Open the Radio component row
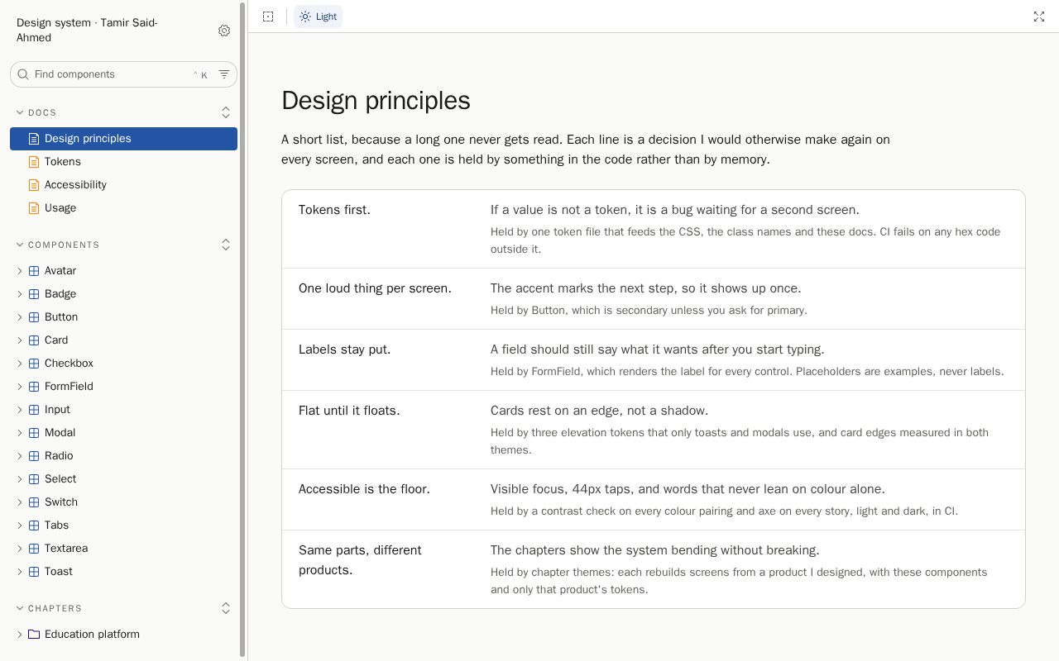The width and height of the screenshot is (1059, 661). (x=123, y=456)
